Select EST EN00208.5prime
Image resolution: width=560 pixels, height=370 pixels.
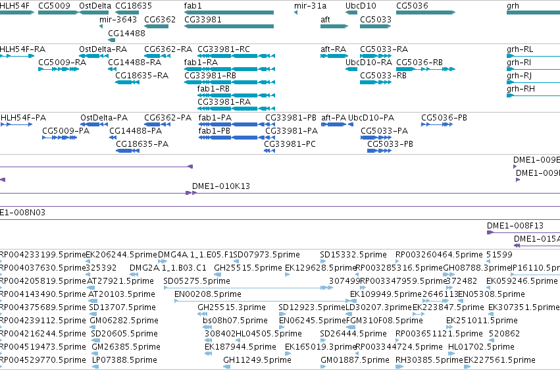[208, 294]
